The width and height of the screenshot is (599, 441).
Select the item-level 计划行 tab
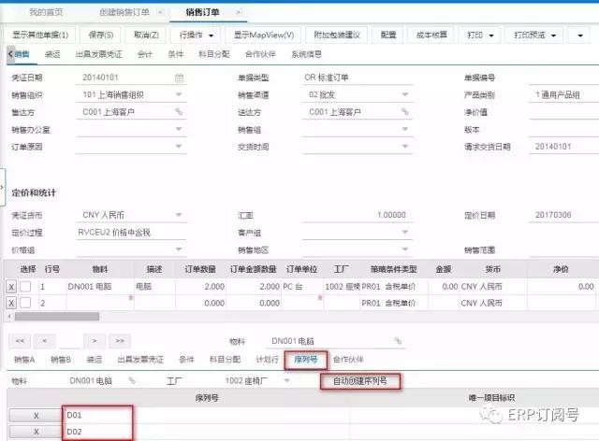[x=267, y=360]
